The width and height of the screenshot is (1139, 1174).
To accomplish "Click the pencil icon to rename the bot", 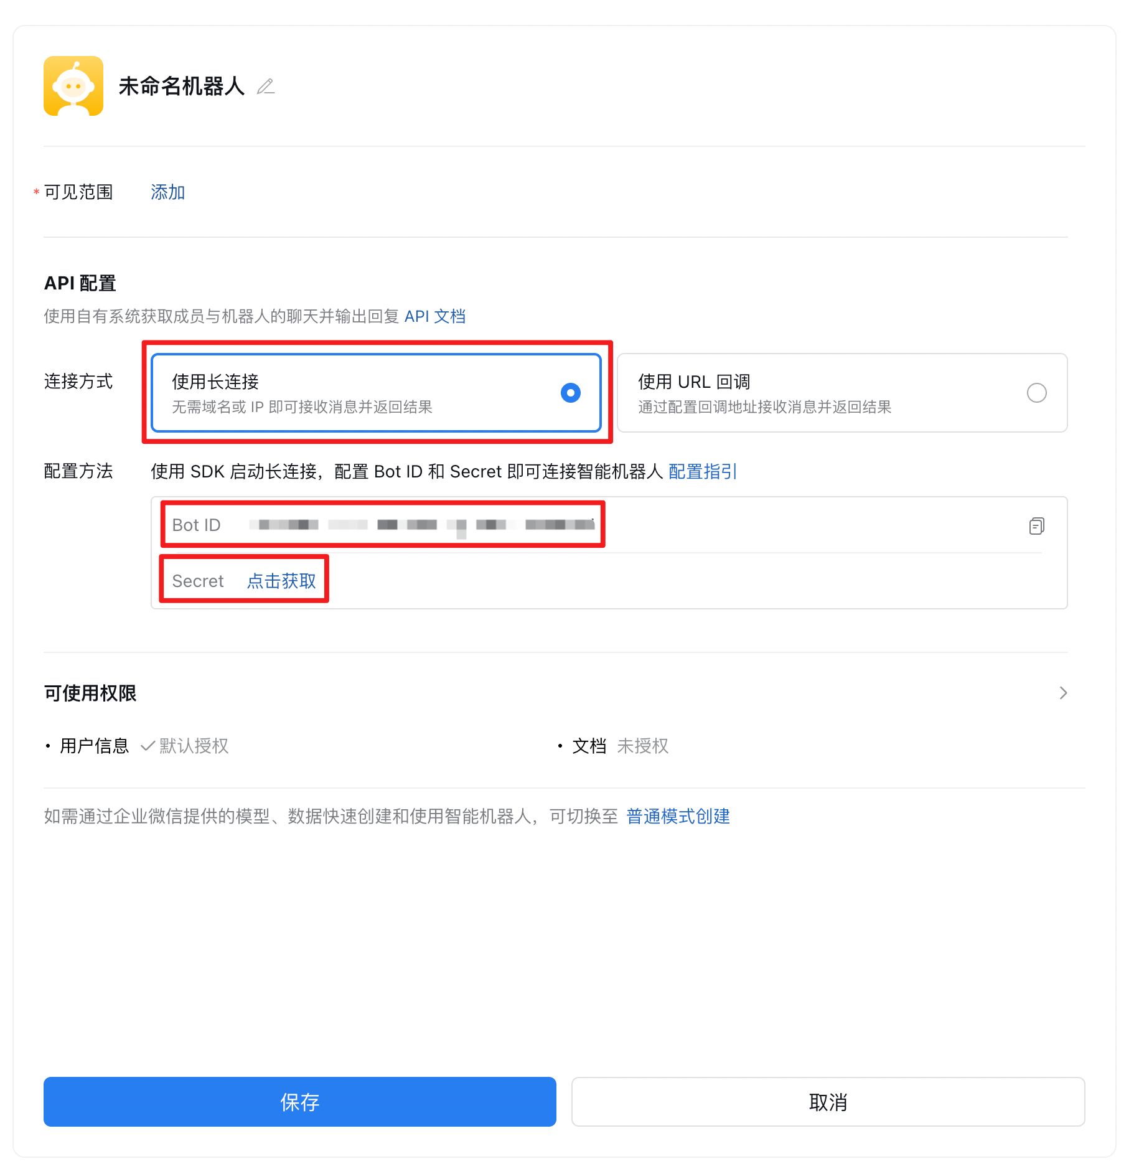I will (x=266, y=87).
